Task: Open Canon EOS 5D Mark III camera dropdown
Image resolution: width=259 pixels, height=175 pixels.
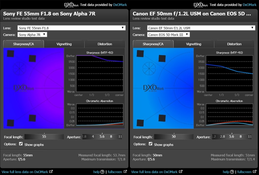Action: 168,34
